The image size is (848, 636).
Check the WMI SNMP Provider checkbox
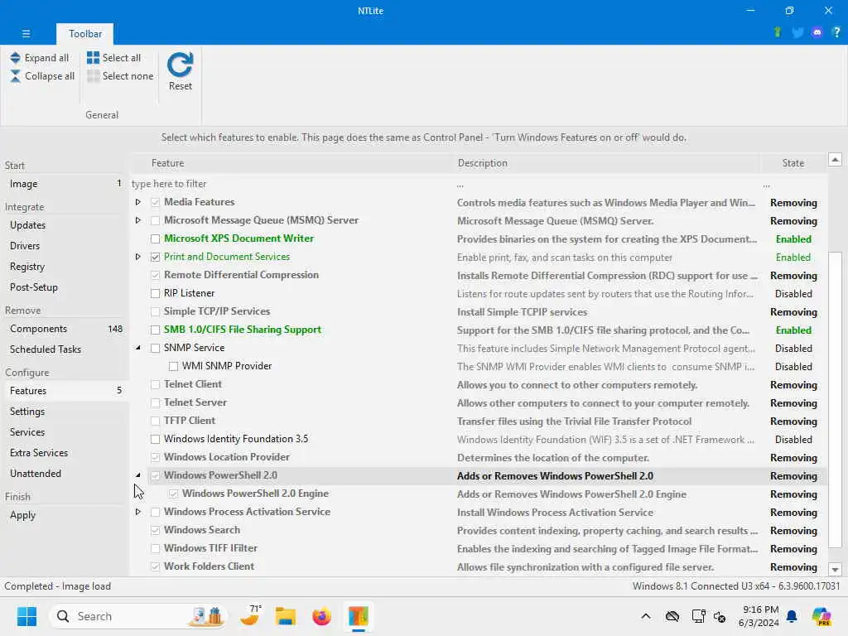(174, 366)
